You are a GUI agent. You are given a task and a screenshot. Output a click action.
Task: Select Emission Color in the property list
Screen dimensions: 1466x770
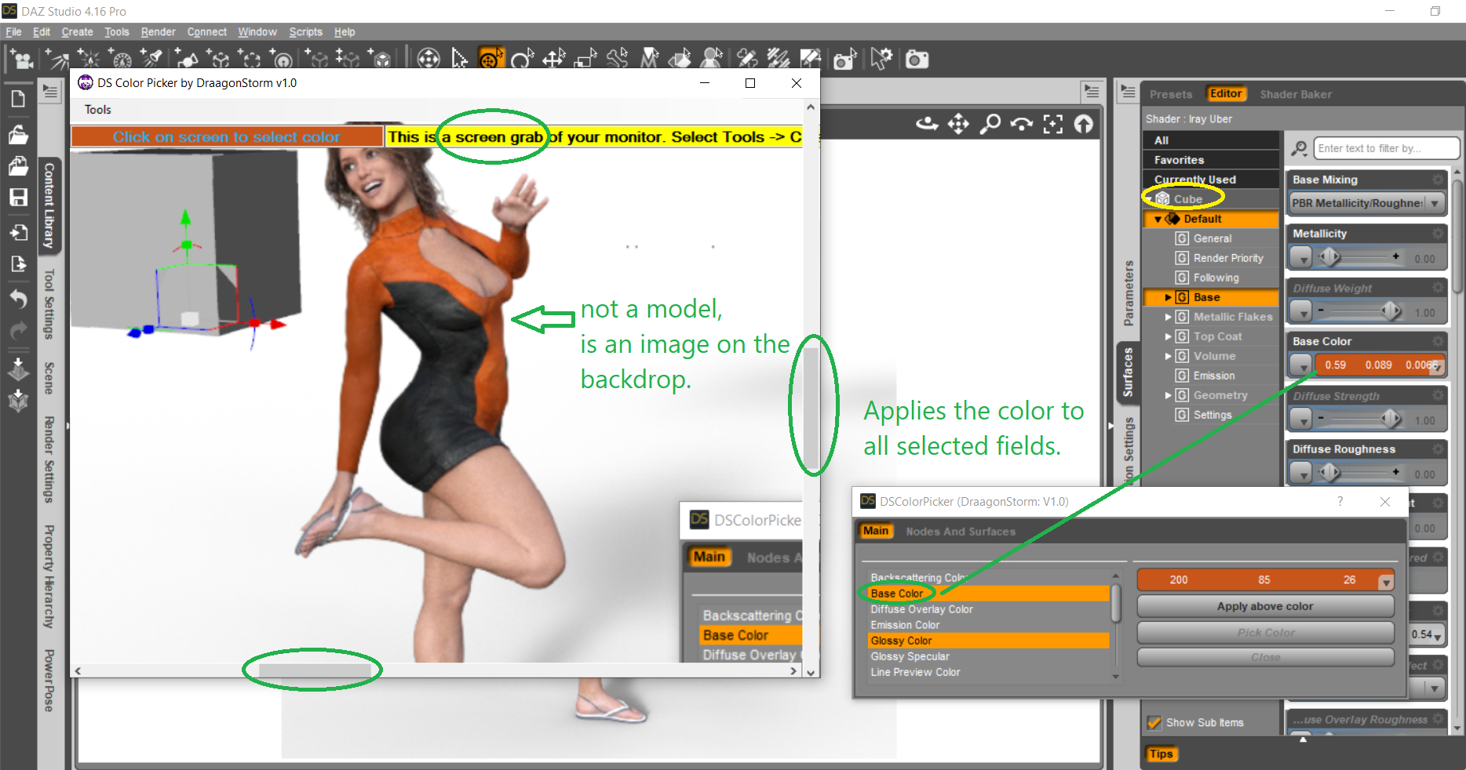pyautogui.click(x=989, y=625)
